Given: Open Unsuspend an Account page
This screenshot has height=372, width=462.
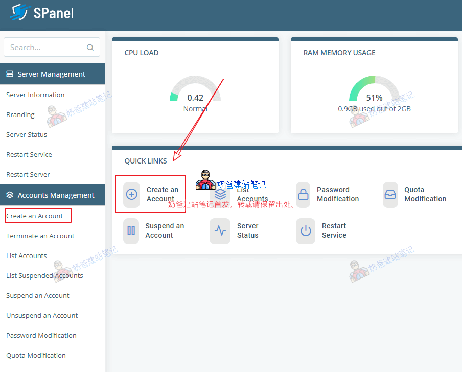Looking at the screenshot, I should coord(42,316).
